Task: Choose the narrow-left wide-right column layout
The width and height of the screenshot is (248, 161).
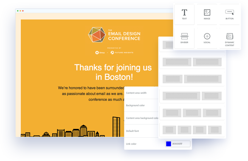Action: (192, 79)
